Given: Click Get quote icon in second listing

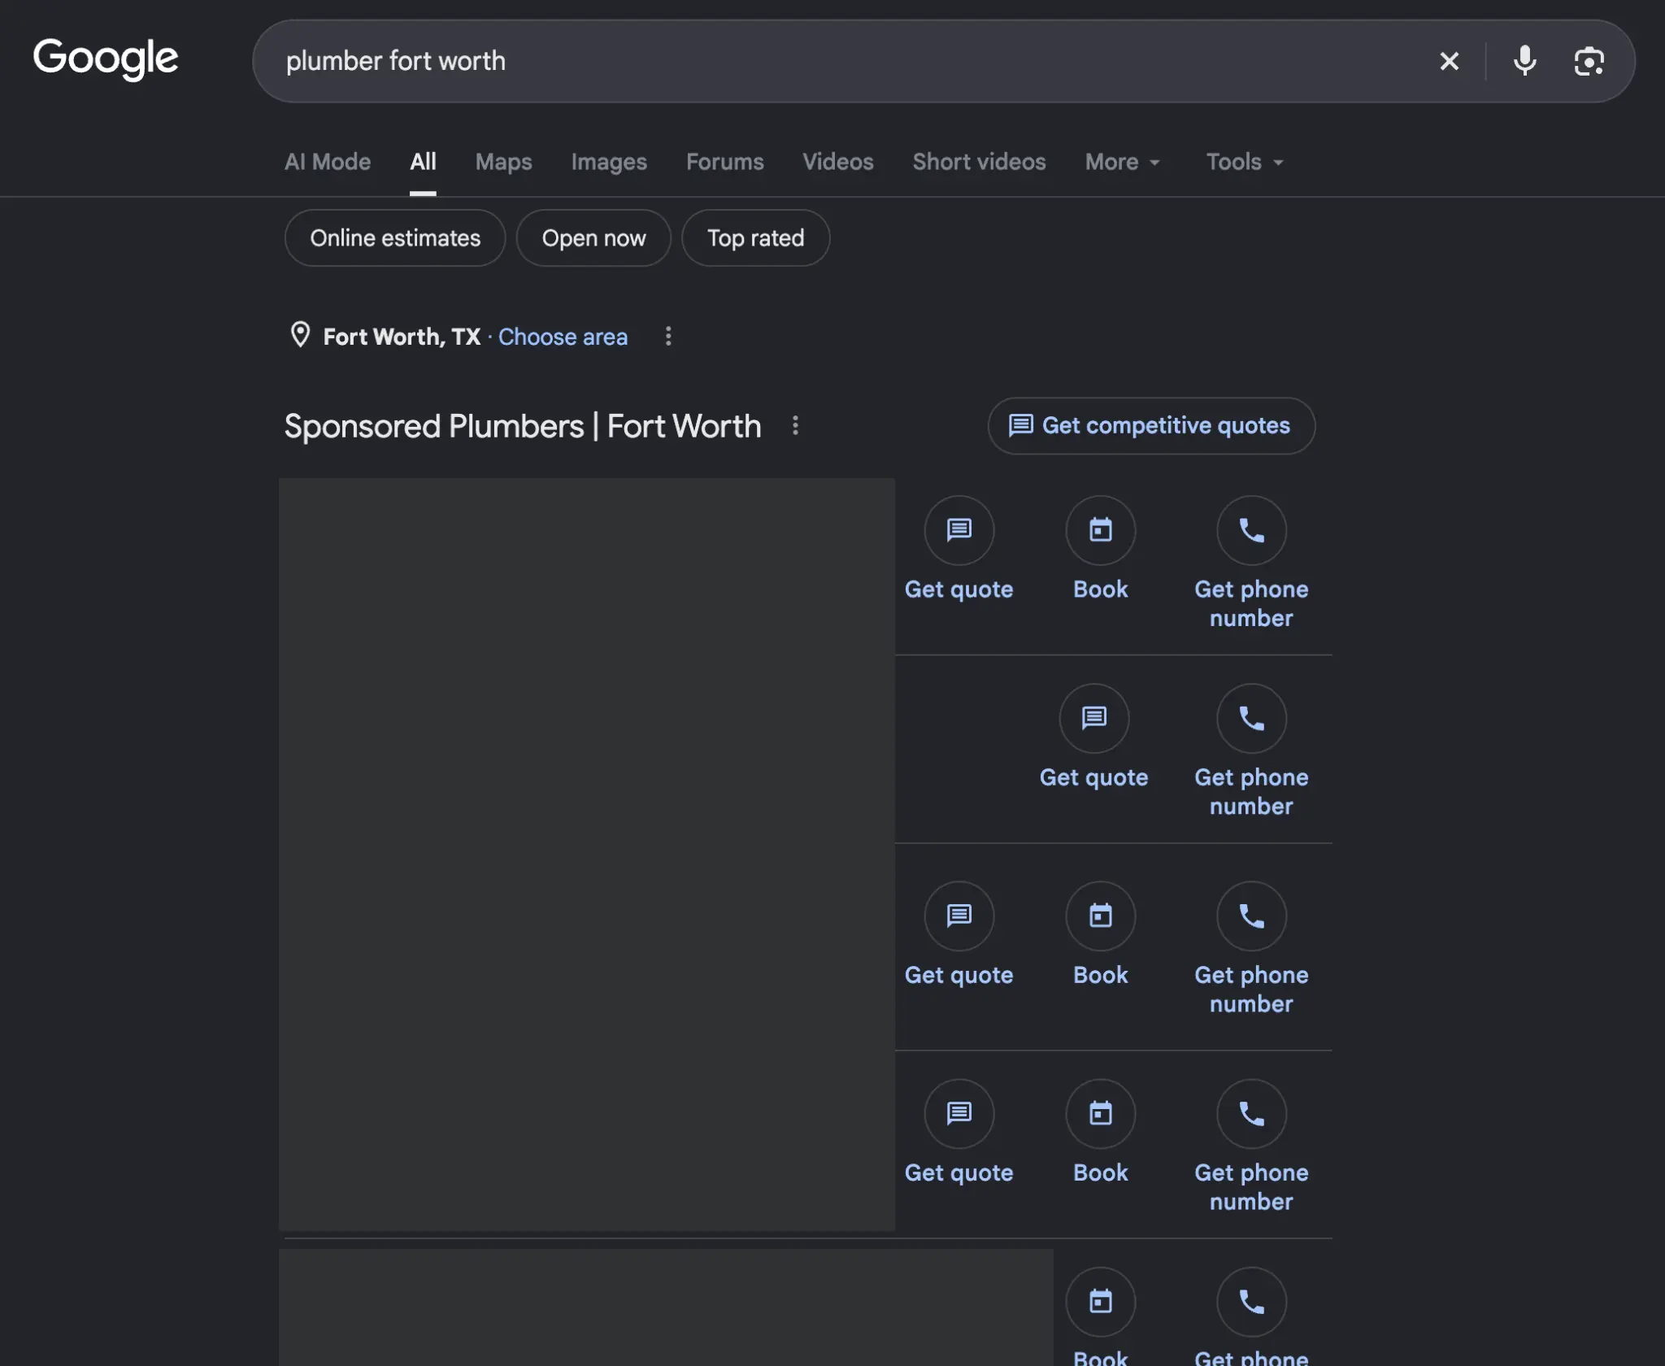Looking at the screenshot, I should (x=1094, y=718).
